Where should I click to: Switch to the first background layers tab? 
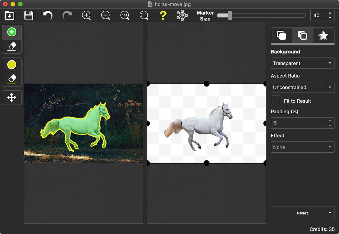click(x=281, y=36)
